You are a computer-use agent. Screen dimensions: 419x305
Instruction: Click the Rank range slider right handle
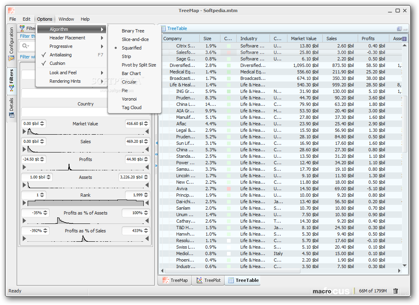point(147,203)
